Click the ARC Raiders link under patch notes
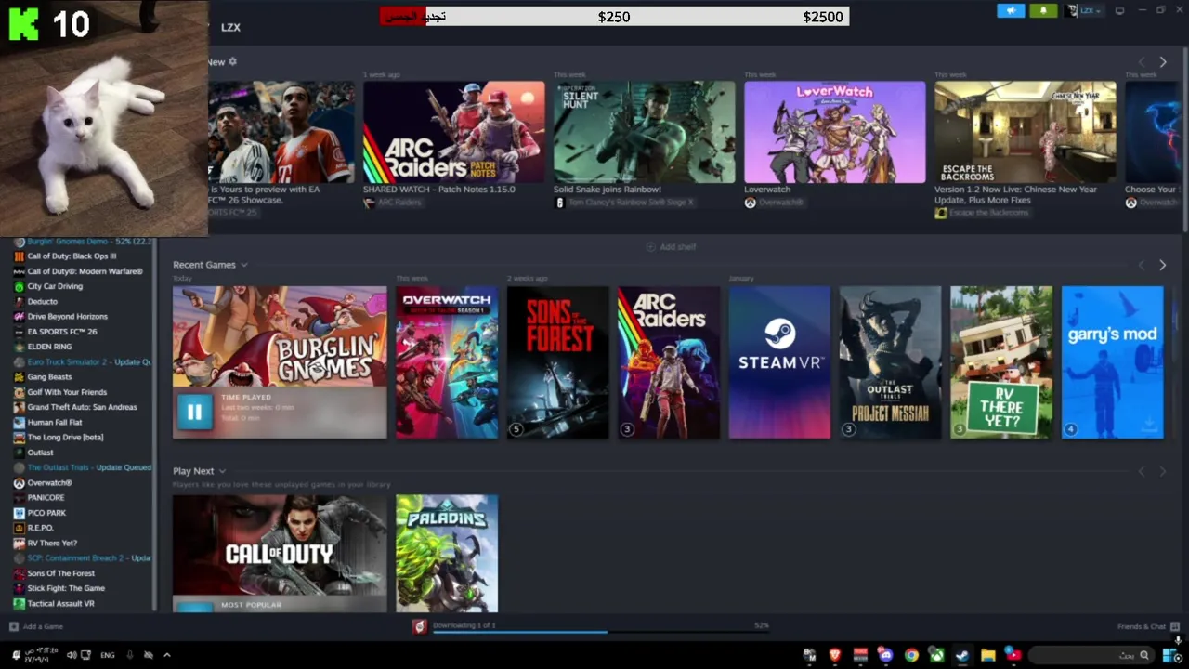 click(399, 203)
